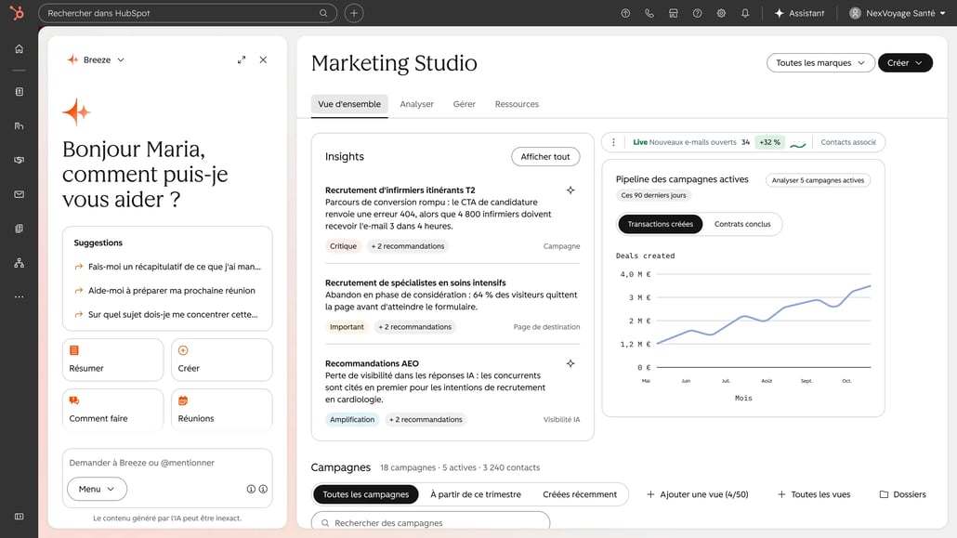
Task: Click the Ces 90 derniers jours chip
Action: pyautogui.click(x=653, y=195)
